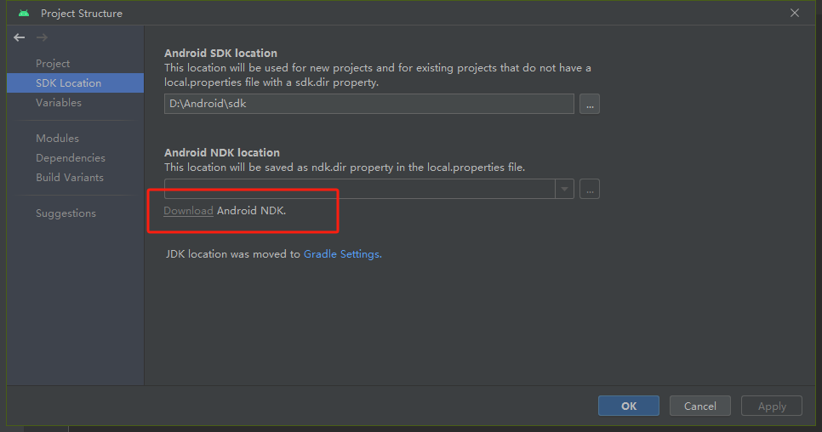Open the Modules section
The height and width of the screenshot is (432, 822).
click(57, 139)
